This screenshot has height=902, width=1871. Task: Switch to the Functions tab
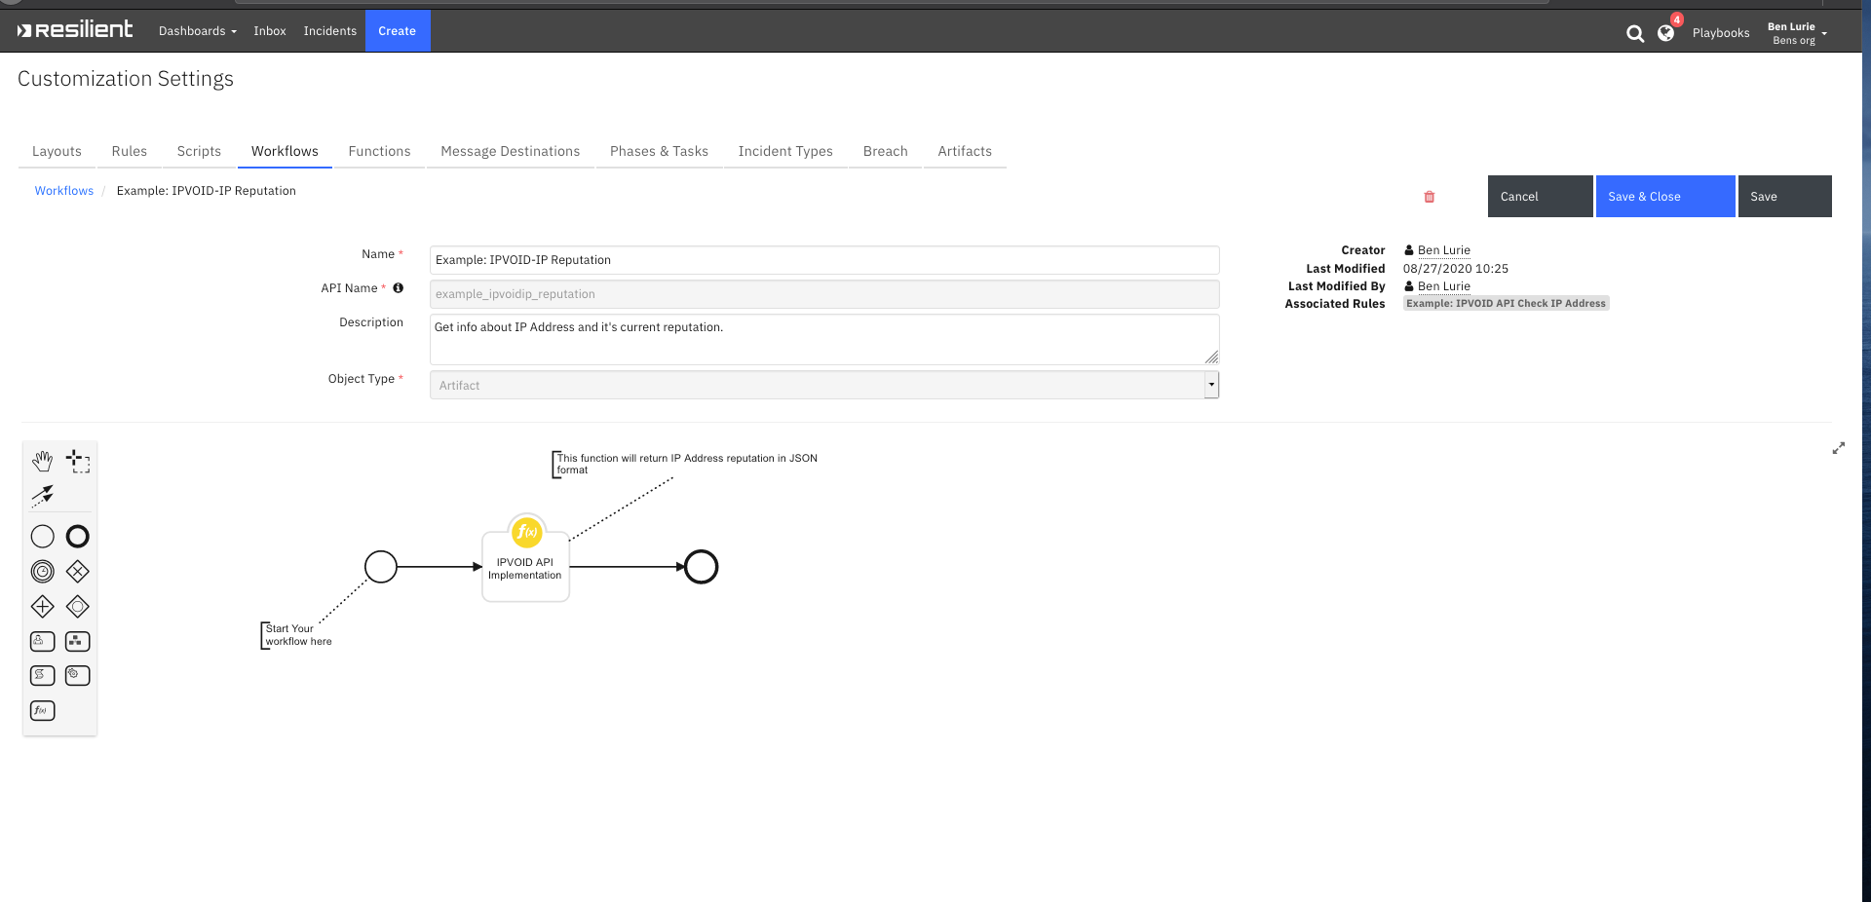[380, 151]
